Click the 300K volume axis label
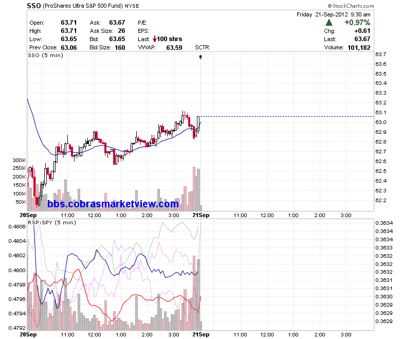This screenshot has width=401, height=339. [19, 160]
